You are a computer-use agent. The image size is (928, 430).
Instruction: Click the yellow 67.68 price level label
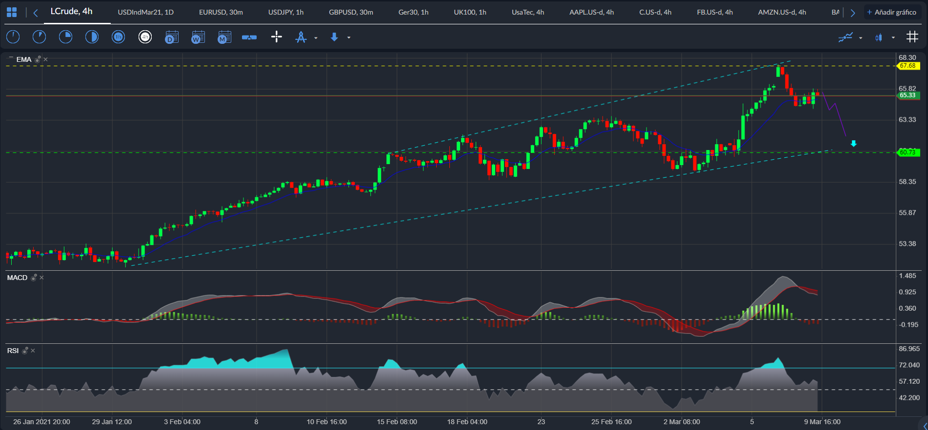(x=908, y=66)
